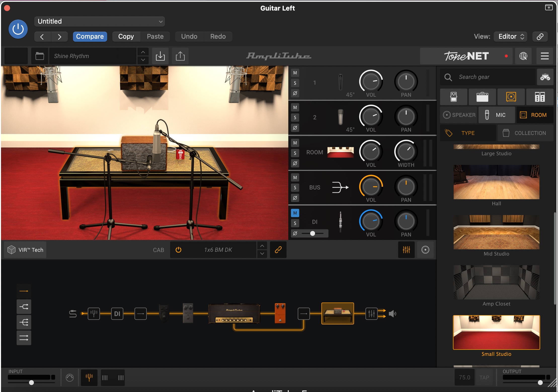This screenshot has height=392, width=558.
Task: Click the DI phase delay slider
Action: [313, 233]
